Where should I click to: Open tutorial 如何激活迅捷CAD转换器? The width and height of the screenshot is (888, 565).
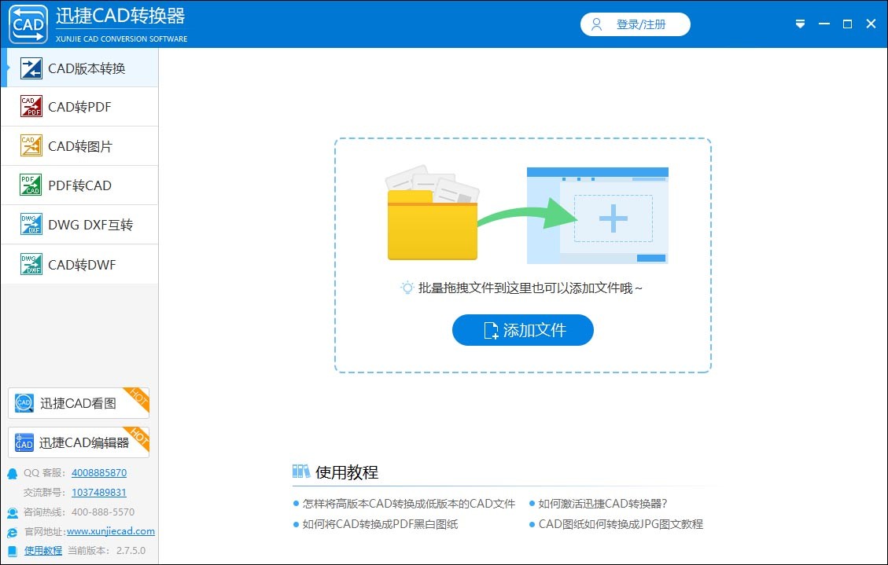click(601, 505)
